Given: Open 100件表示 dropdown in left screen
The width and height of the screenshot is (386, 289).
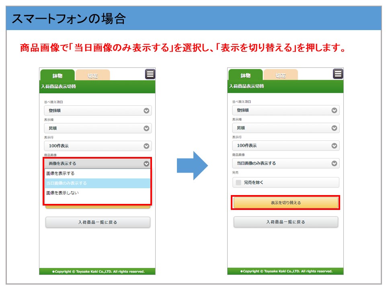Looking at the screenshot, I should pyautogui.click(x=98, y=146).
